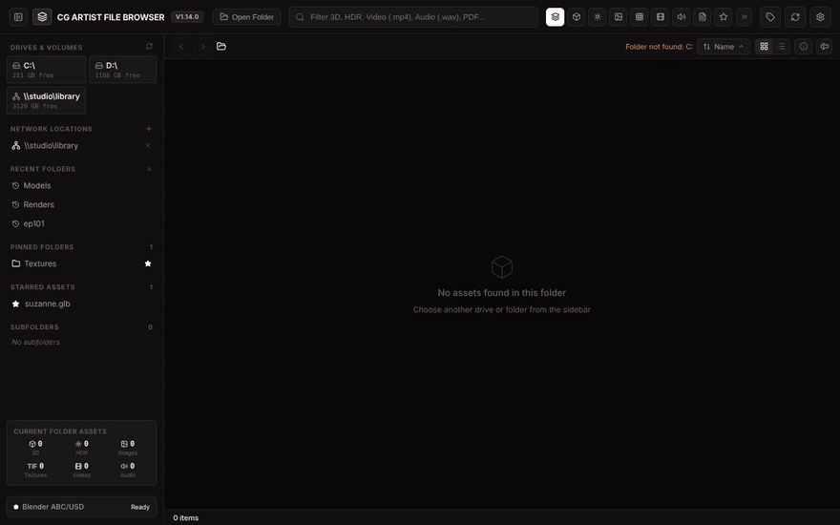Filter by video film icon
The width and height of the screenshot is (840, 525).
(x=660, y=16)
